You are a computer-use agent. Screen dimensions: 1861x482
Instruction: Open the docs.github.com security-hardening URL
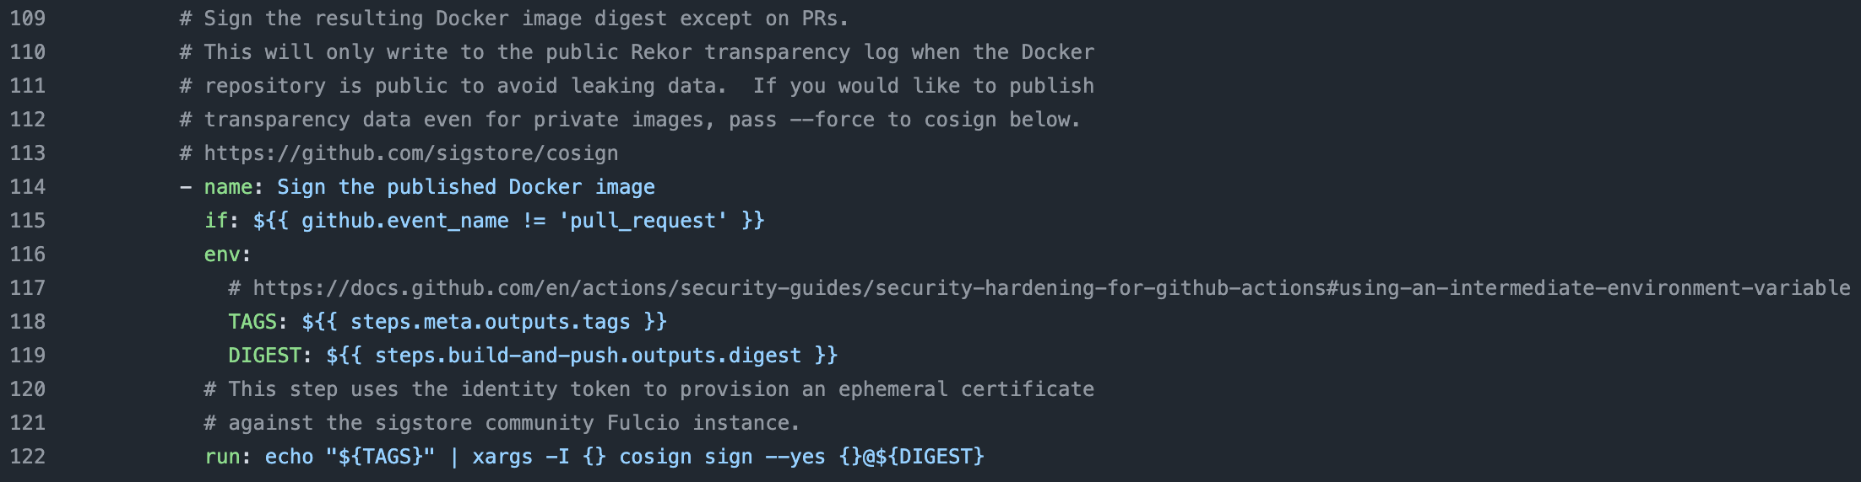click(x=1051, y=288)
